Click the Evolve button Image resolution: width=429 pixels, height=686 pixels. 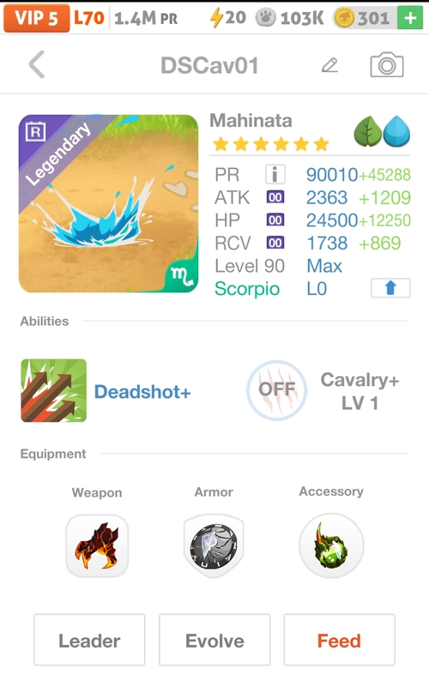(x=214, y=640)
